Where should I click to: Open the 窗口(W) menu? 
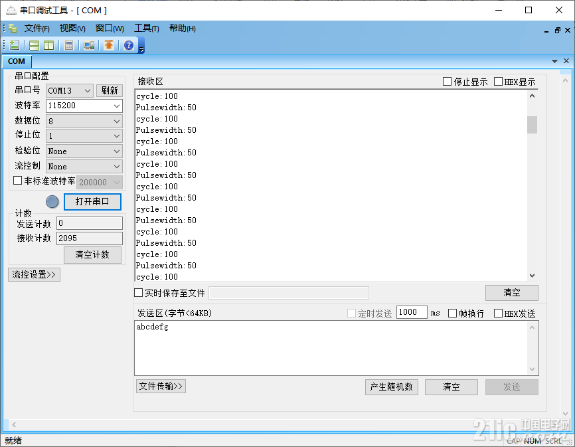[x=110, y=29]
